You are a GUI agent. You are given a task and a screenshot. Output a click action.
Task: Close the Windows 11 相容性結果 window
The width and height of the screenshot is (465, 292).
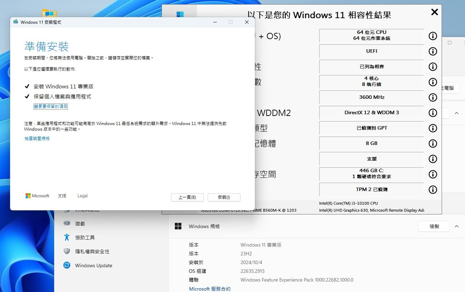[434, 12]
